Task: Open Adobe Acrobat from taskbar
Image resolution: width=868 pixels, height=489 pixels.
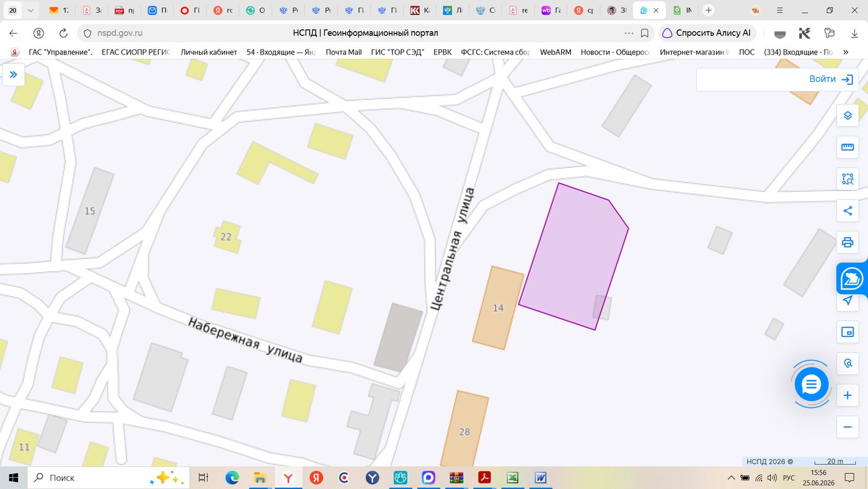Action: (484, 478)
